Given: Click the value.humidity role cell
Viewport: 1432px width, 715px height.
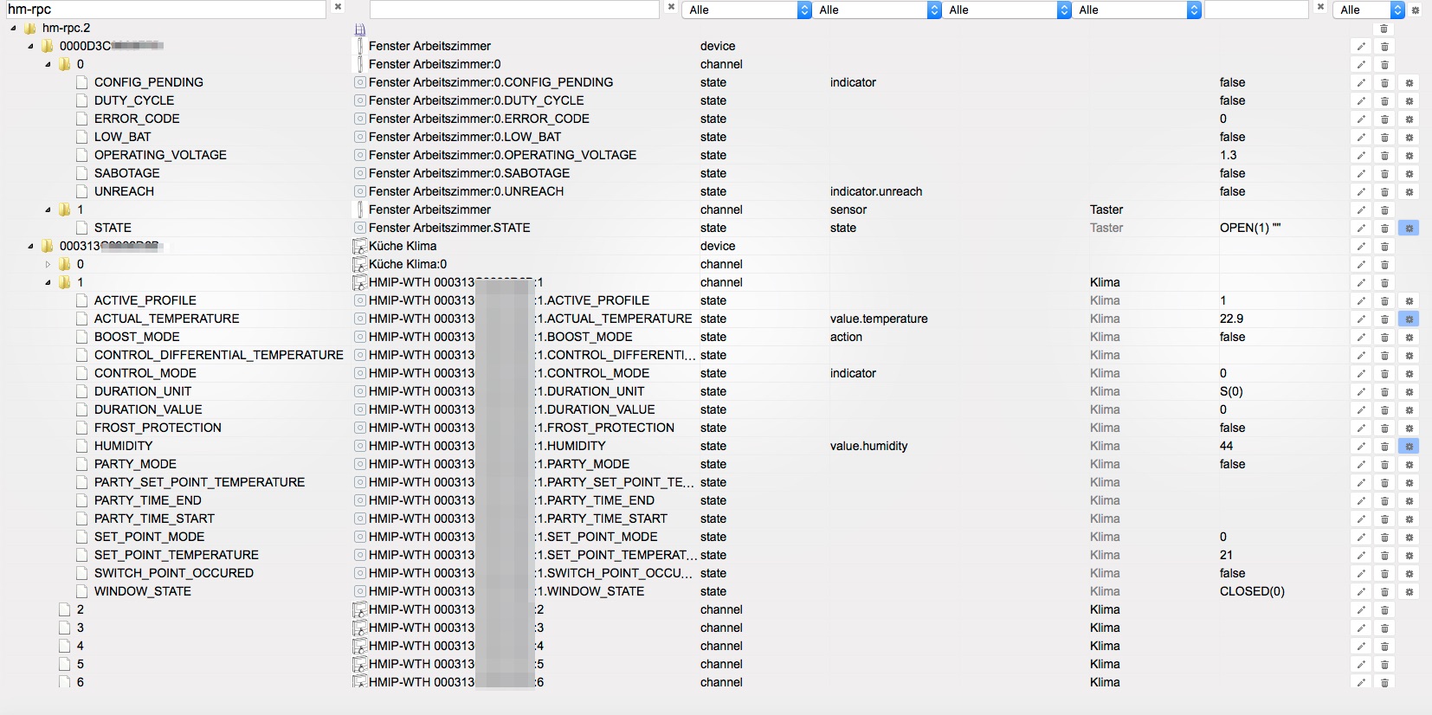Looking at the screenshot, I should (x=868, y=446).
